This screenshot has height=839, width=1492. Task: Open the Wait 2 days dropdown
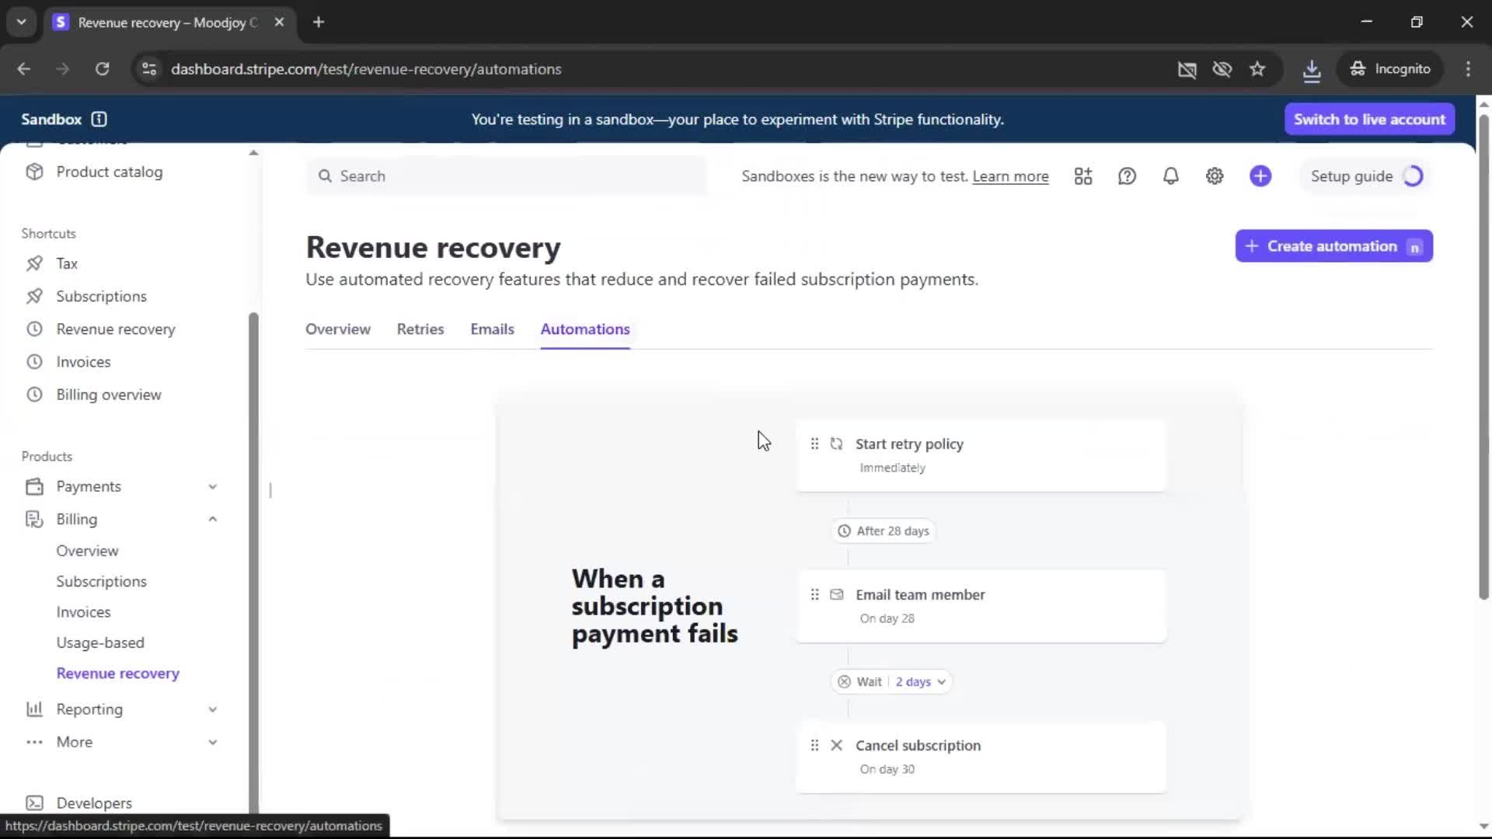tap(920, 681)
